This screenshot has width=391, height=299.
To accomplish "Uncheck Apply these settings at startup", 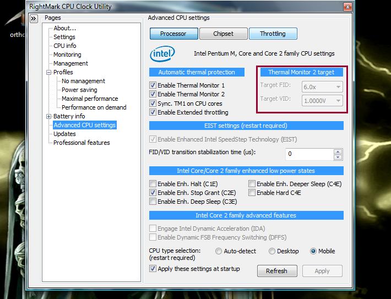I will click(x=153, y=269).
